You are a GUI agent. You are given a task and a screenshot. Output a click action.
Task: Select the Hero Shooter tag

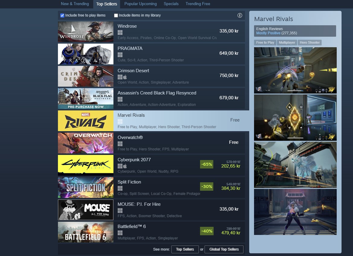click(x=310, y=42)
